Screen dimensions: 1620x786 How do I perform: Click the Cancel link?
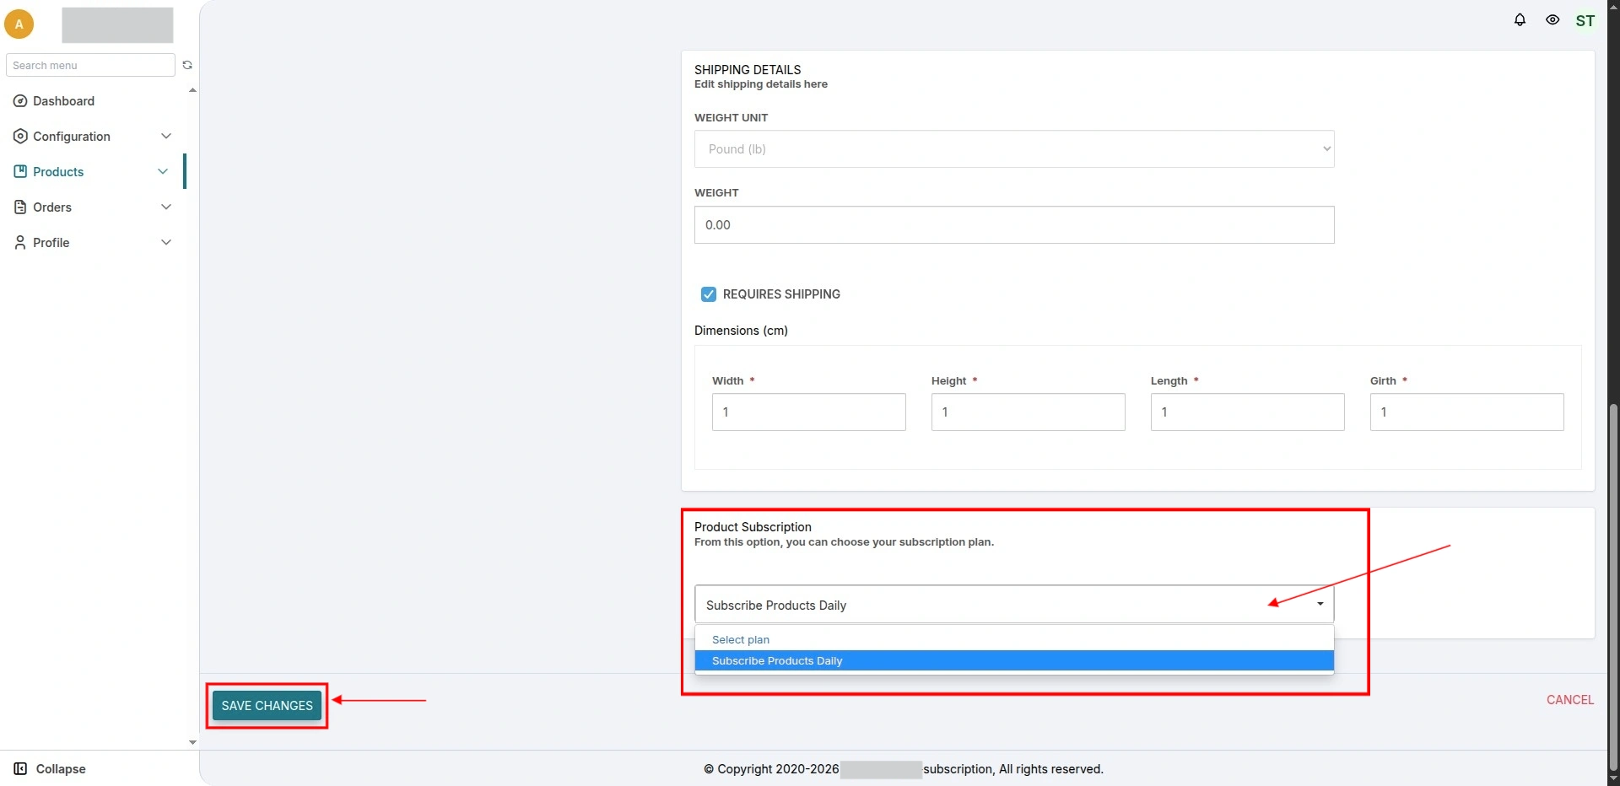pos(1570,700)
